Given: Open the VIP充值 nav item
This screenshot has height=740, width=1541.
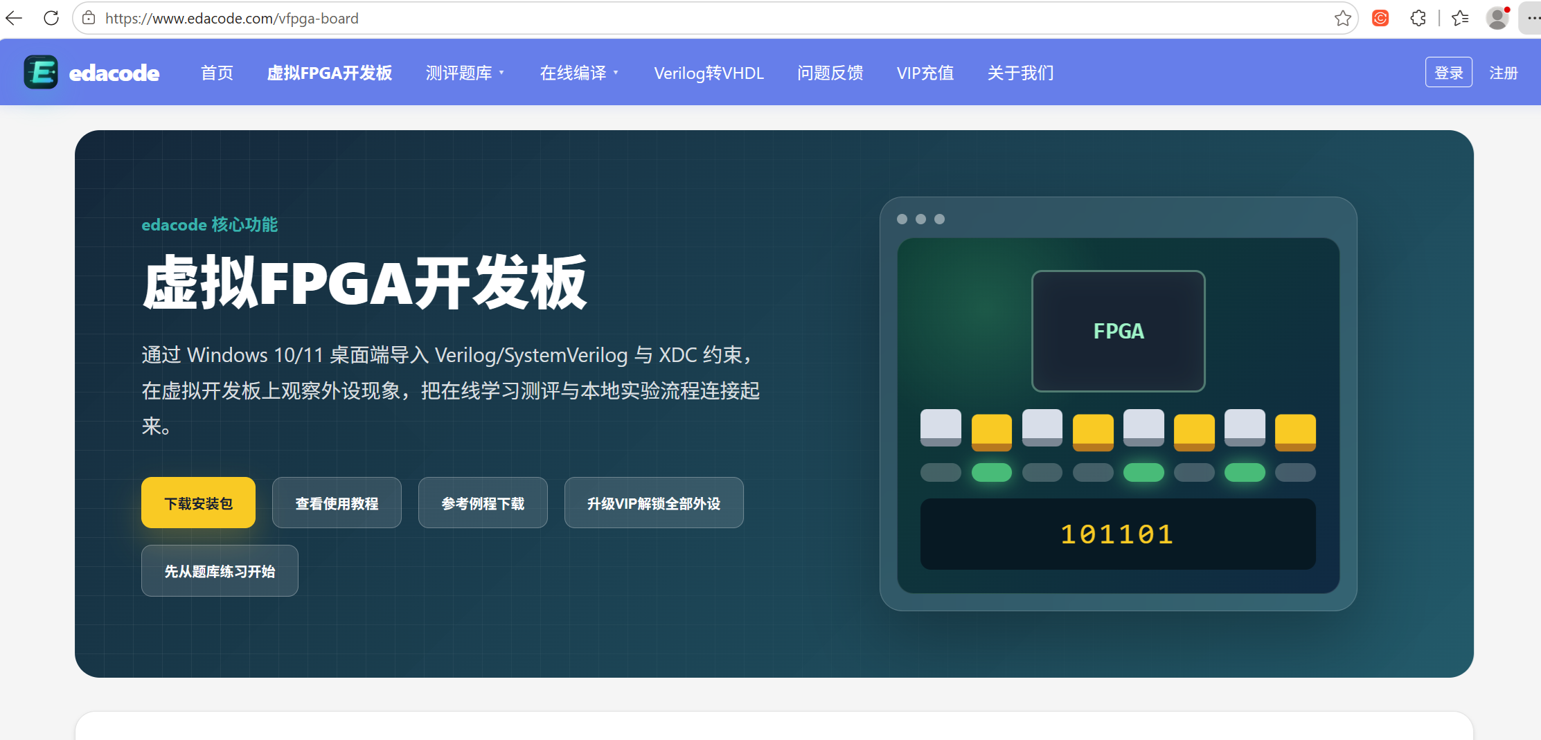Looking at the screenshot, I should point(925,73).
